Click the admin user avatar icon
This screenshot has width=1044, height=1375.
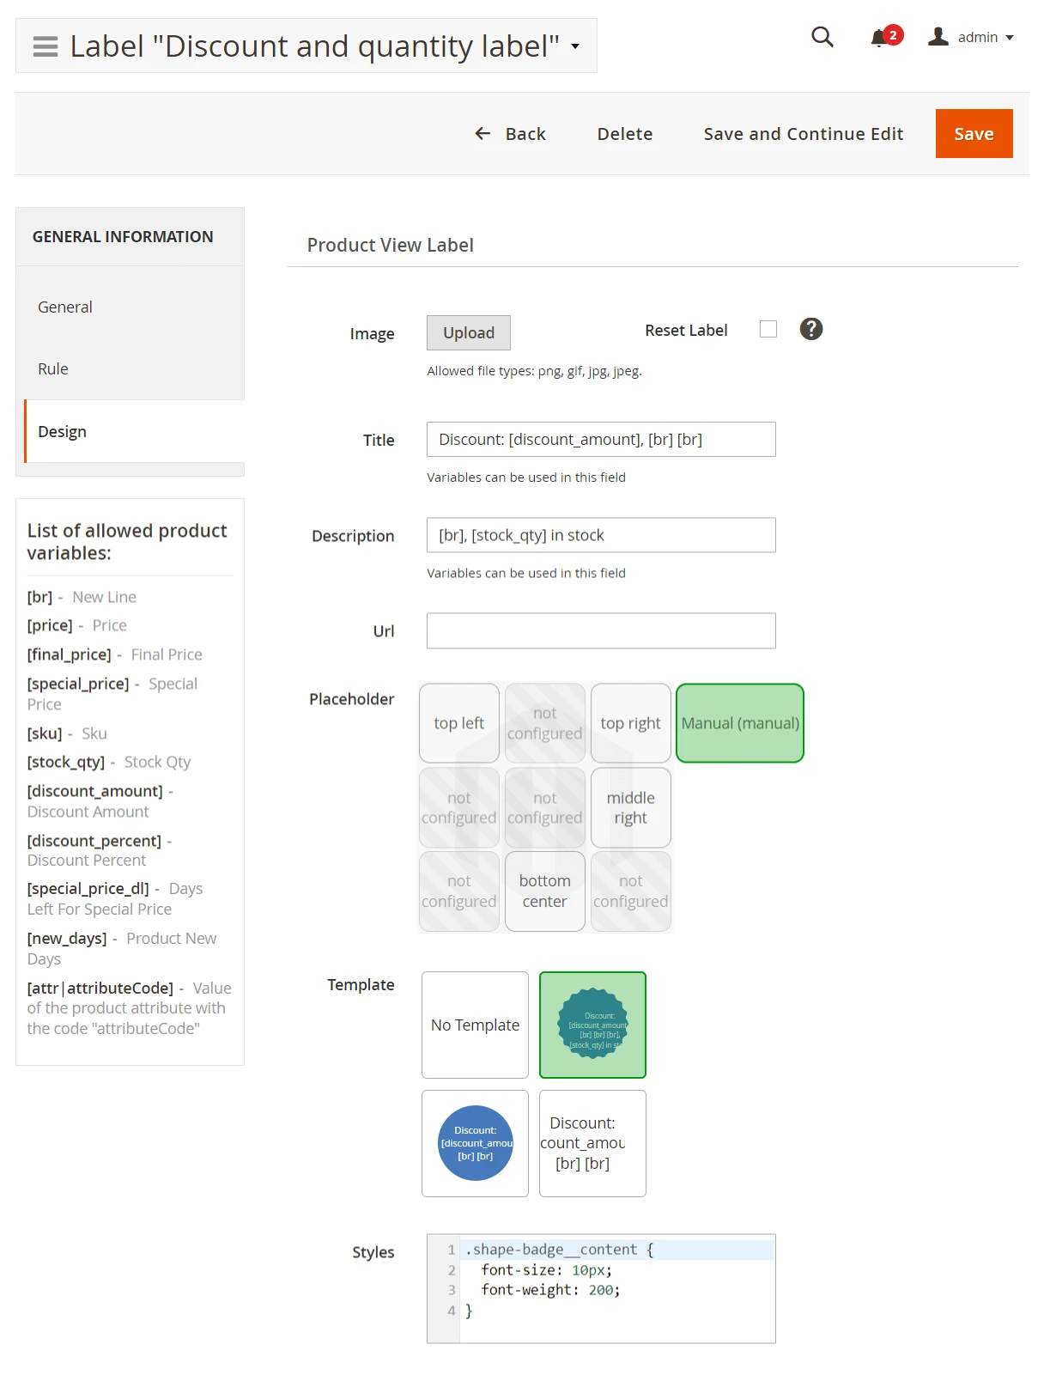(938, 37)
